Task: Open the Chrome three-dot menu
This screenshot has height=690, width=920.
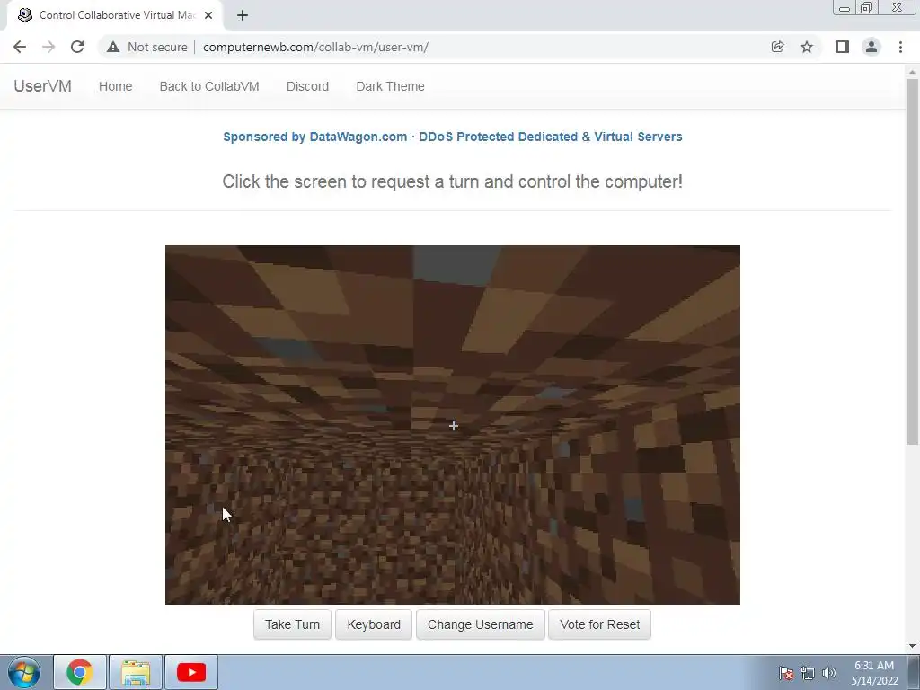Action: pyautogui.click(x=900, y=47)
